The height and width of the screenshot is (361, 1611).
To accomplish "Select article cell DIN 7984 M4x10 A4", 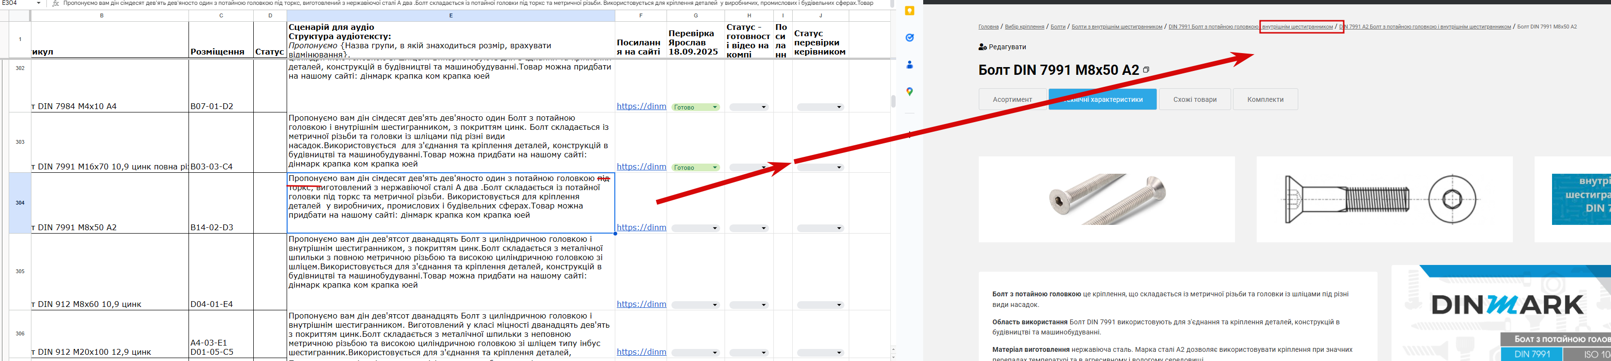I will click(x=109, y=85).
